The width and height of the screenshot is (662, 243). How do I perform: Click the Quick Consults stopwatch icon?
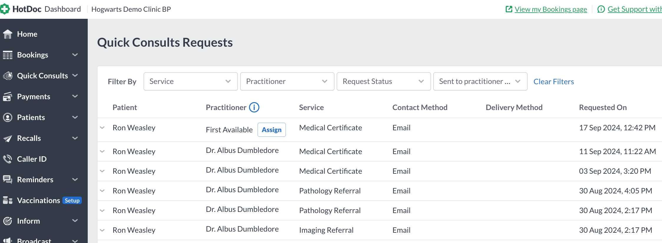[x=8, y=76]
